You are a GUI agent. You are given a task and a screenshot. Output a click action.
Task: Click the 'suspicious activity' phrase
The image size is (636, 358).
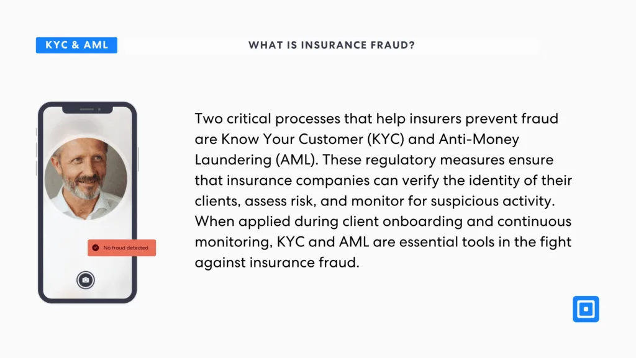tap(493, 201)
